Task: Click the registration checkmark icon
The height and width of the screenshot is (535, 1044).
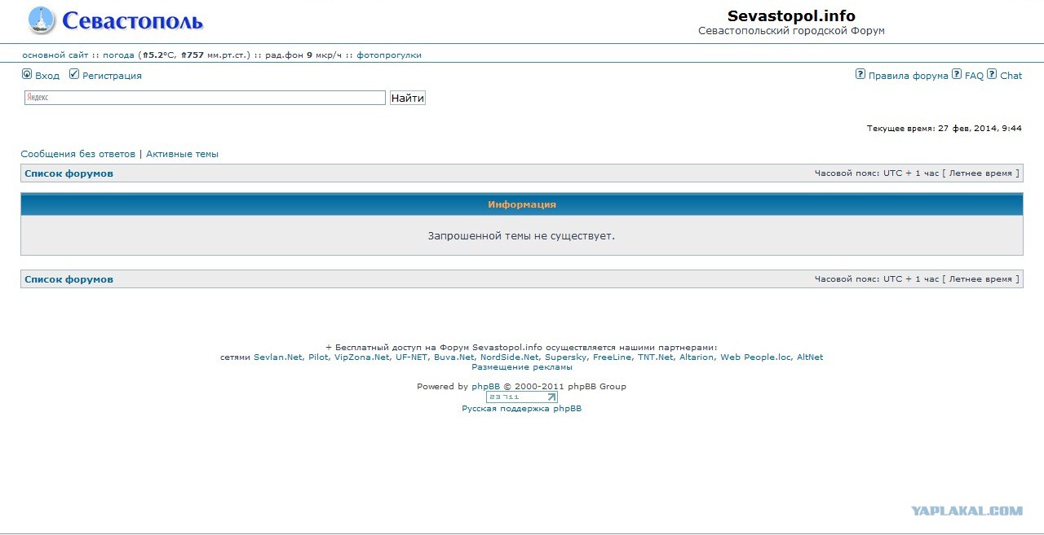Action: coord(74,74)
